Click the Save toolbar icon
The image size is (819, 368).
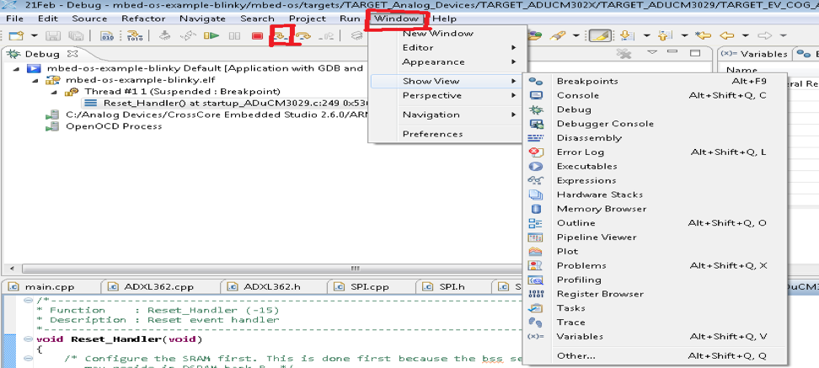pyautogui.click(x=52, y=35)
